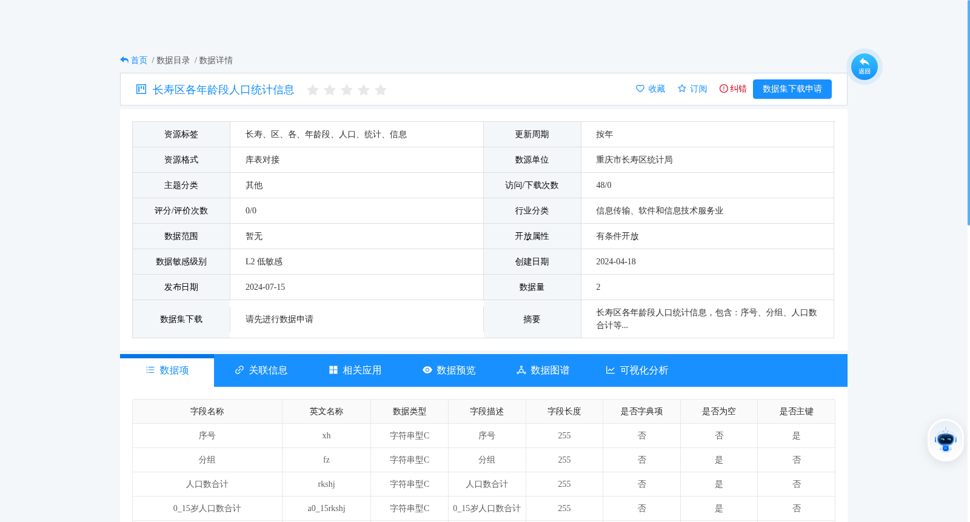This screenshot has height=522, width=970.
Task: Go to 首页 via breadcrumb
Action: [139, 60]
